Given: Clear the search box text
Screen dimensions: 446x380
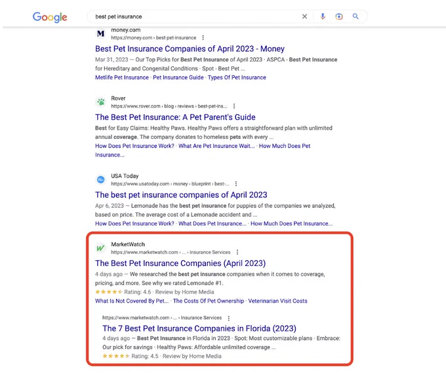Looking at the screenshot, I should point(304,16).
